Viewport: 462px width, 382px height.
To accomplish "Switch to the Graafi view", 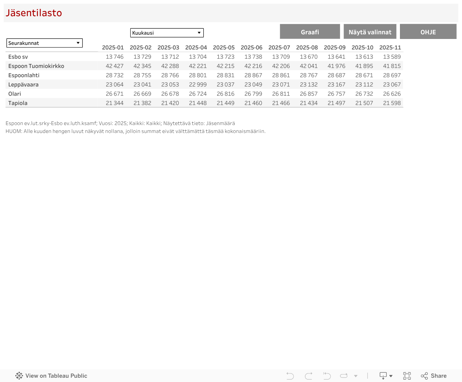I will pyautogui.click(x=310, y=32).
